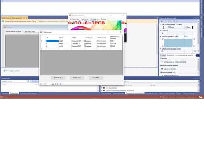204x165 pixels.
Task: Select bindingNavigator1 component in designer tray
Action: pos(12,71)
